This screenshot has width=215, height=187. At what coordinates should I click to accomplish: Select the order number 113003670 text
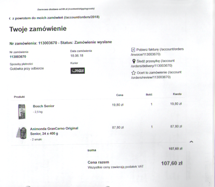point(18,57)
